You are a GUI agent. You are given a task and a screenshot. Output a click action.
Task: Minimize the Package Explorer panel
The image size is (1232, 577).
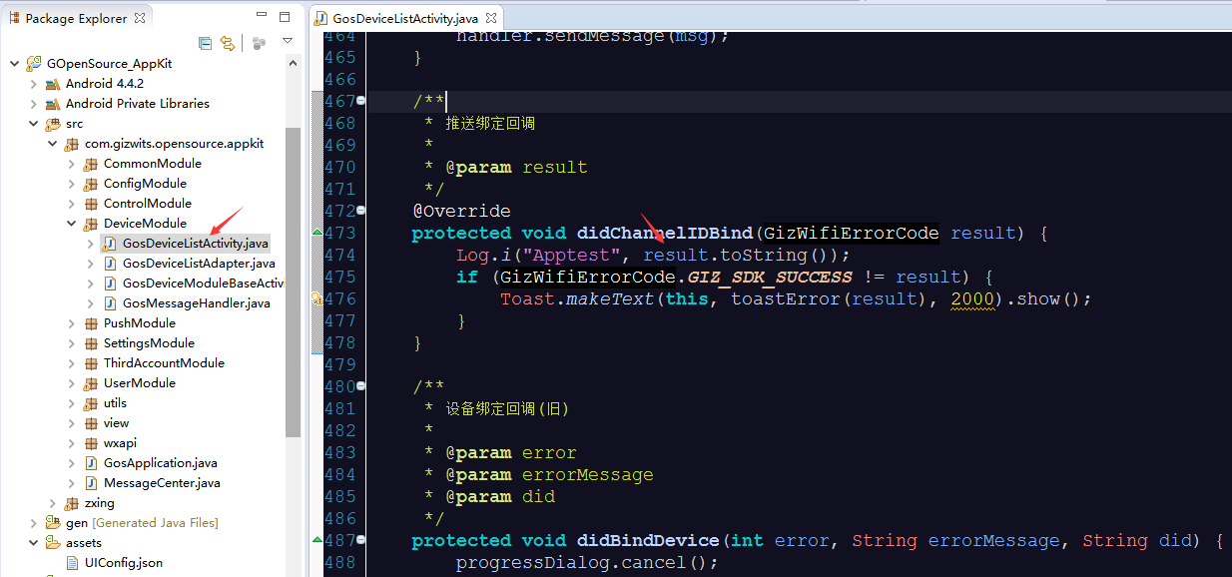(262, 17)
